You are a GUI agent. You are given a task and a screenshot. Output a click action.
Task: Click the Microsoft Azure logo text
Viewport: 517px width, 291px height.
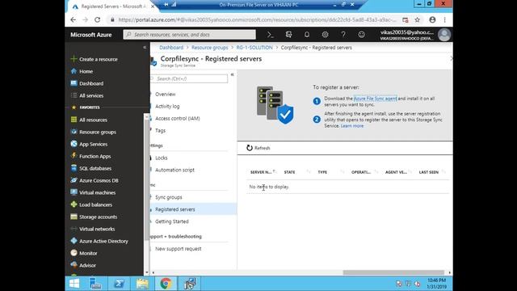pos(91,35)
